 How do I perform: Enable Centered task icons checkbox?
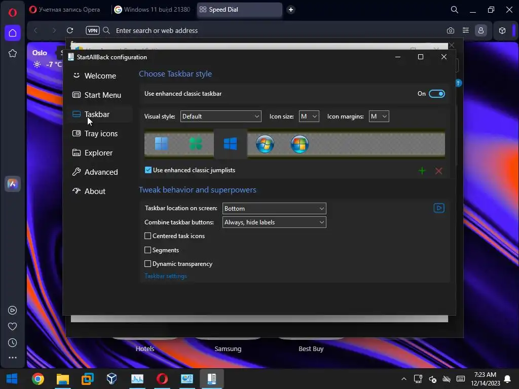click(147, 236)
